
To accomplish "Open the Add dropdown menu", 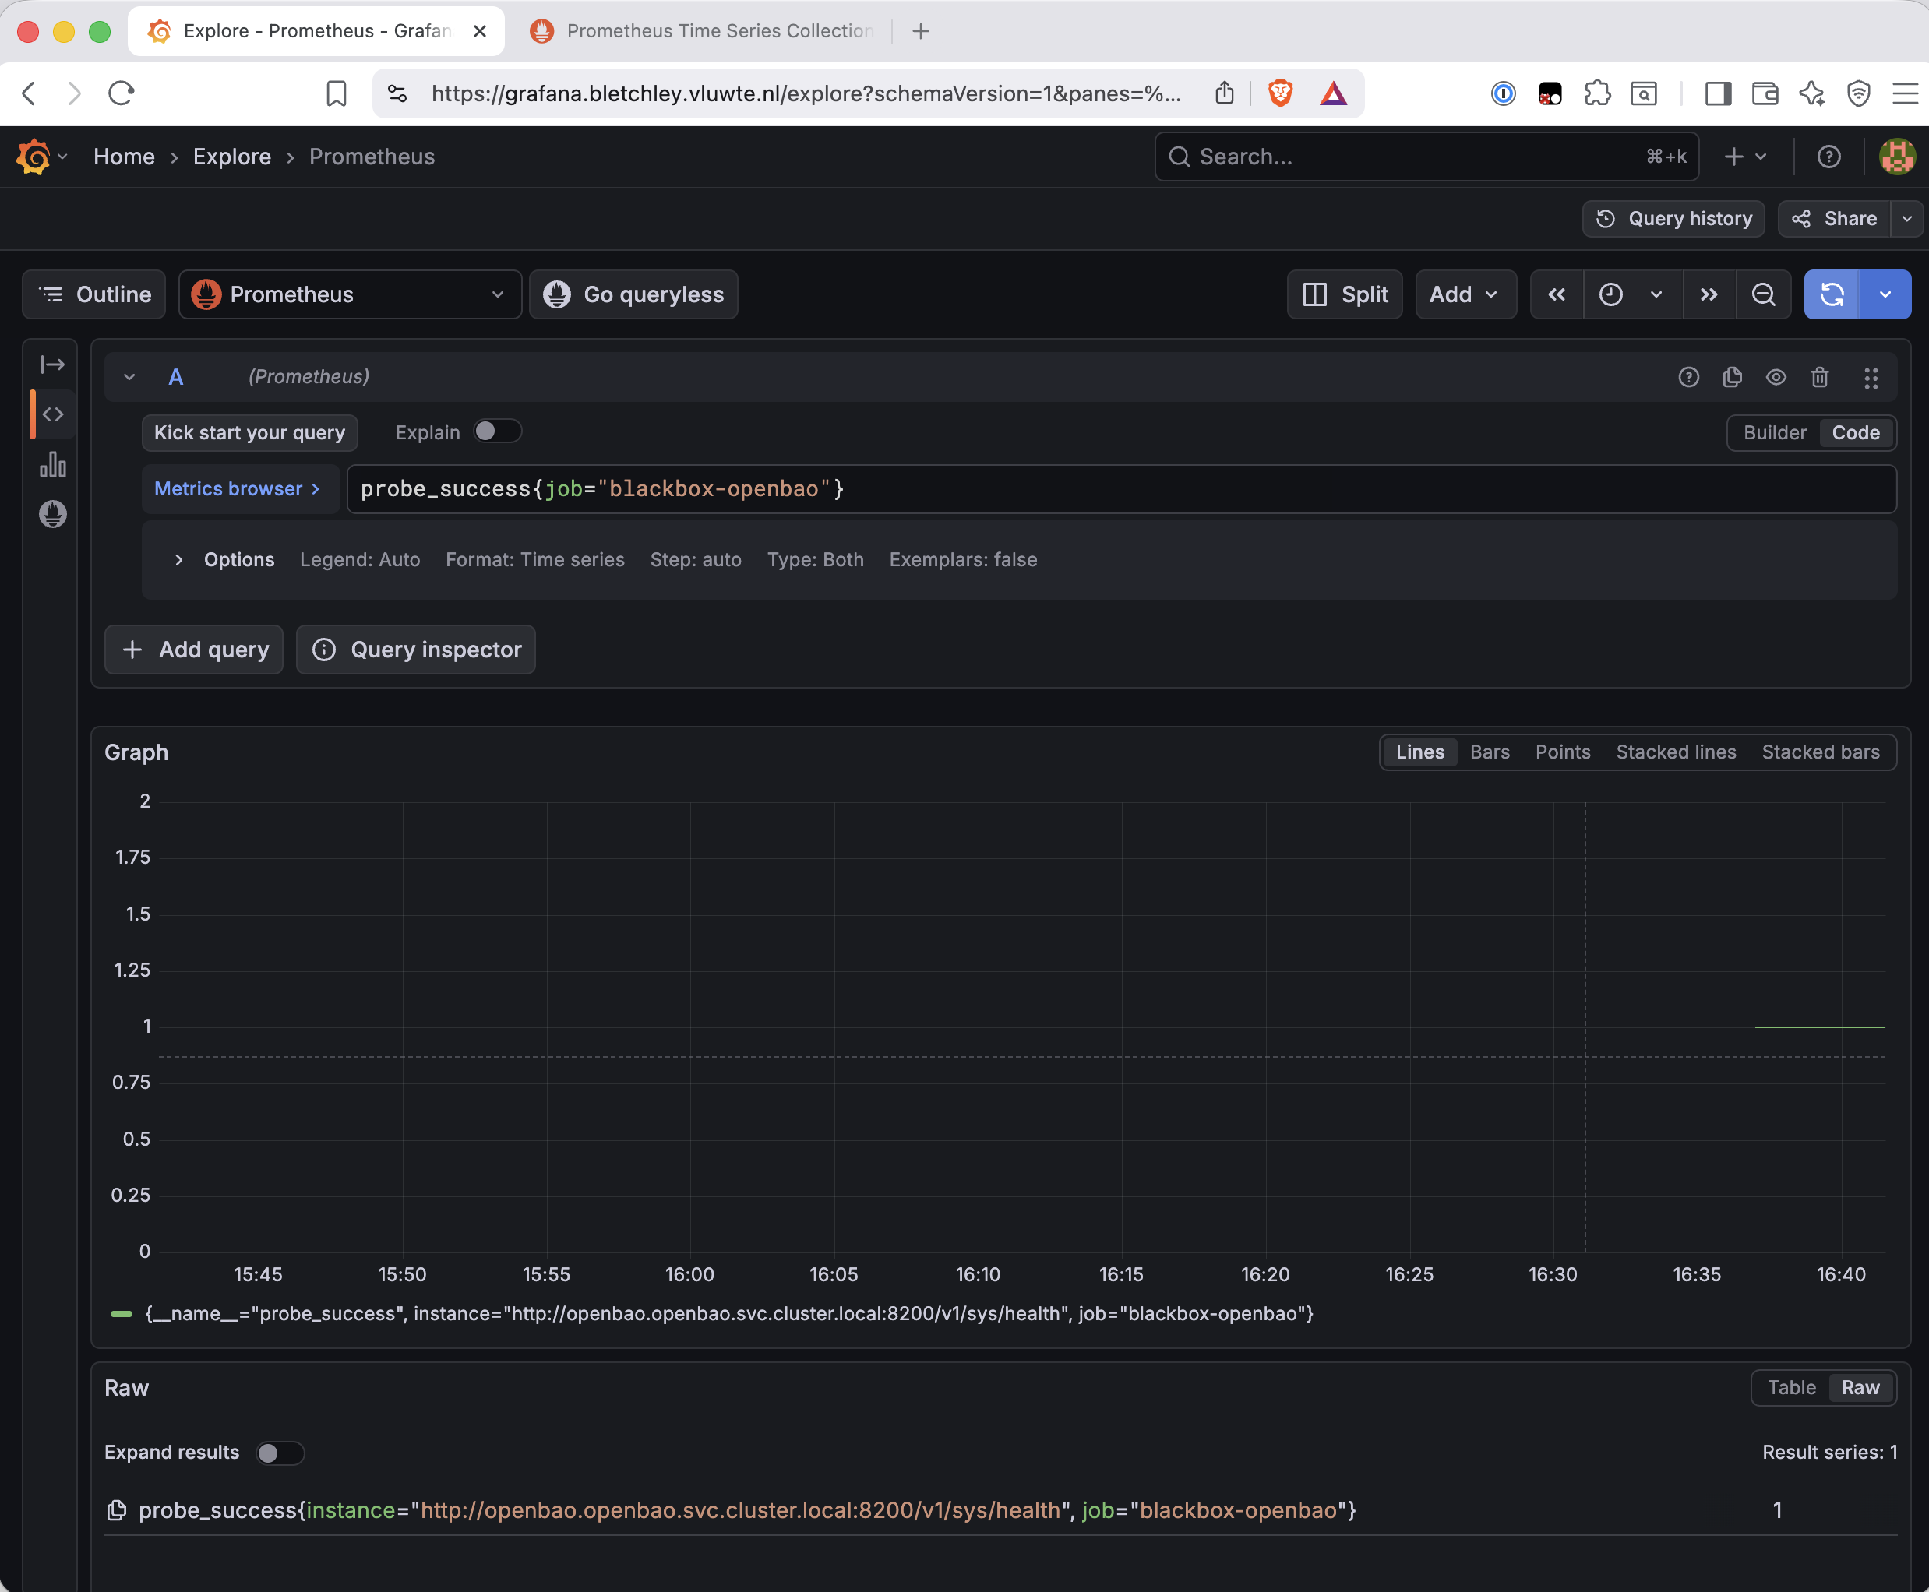I will 1465,294.
